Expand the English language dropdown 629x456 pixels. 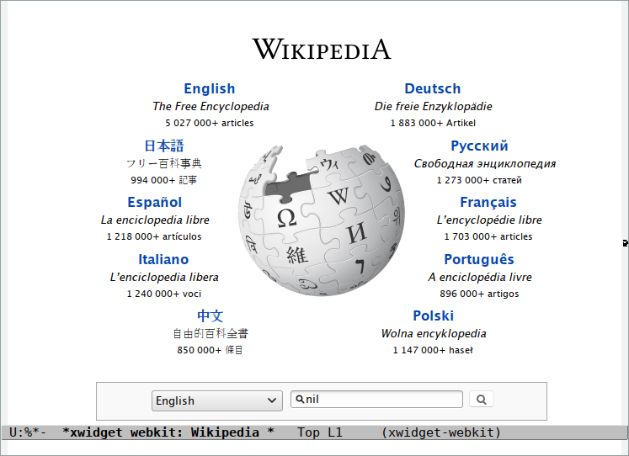217,400
